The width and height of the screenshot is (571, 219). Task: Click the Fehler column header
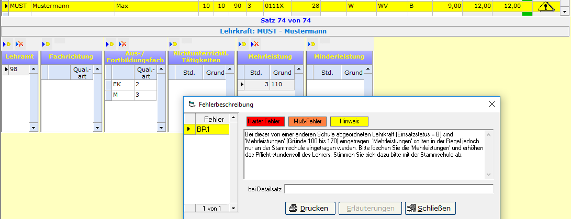[x=212, y=119]
